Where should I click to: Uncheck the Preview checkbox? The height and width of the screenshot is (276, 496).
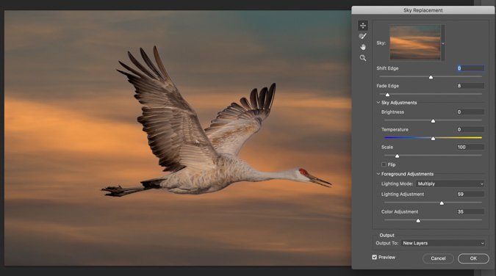click(375, 257)
